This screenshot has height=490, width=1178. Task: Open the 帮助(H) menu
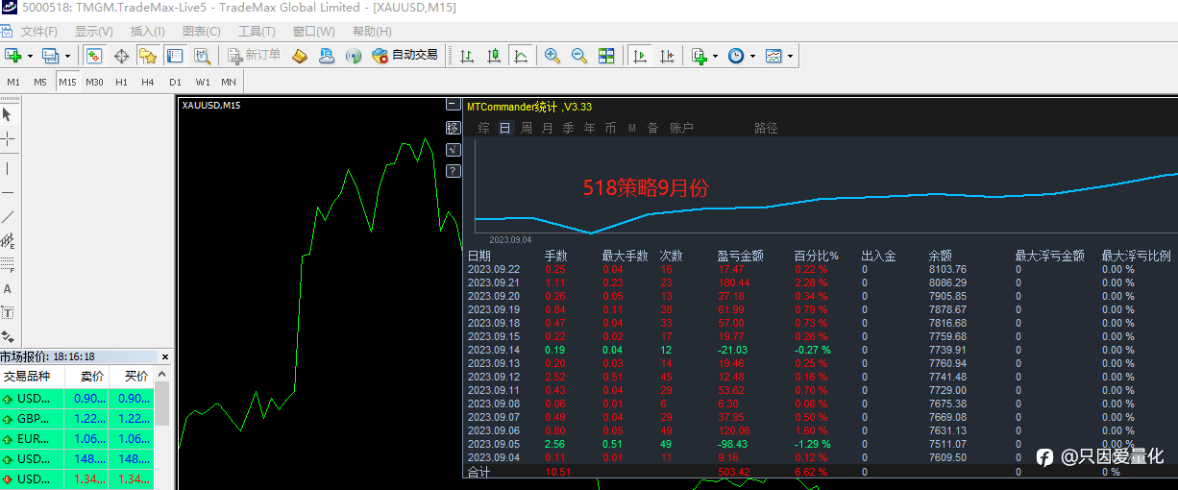(372, 32)
